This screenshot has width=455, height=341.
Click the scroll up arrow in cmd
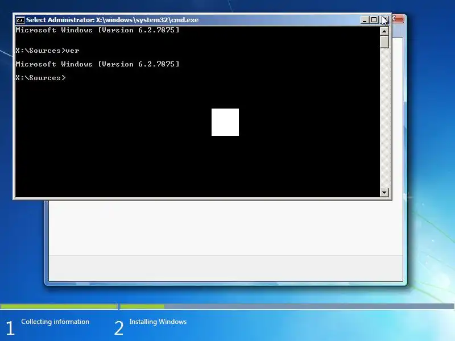click(384, 31)
